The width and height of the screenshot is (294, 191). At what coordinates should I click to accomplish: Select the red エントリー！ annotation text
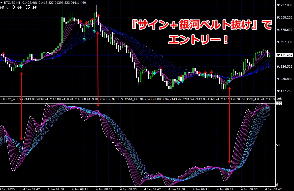[198, 39]
